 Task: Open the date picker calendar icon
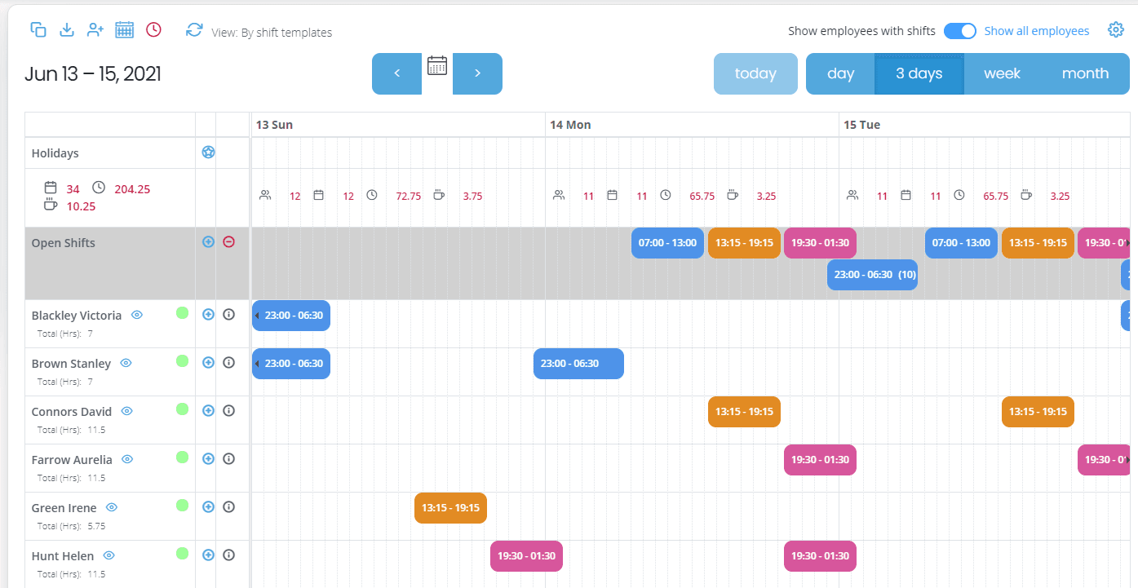pos(437,66)
